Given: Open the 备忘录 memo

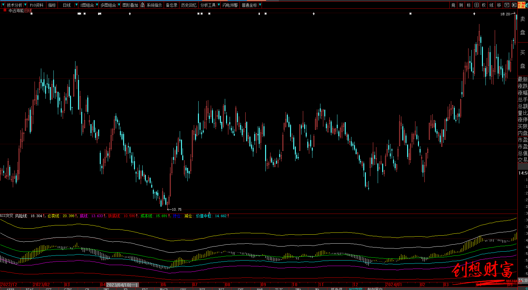Looking at the screenshot, I should (x=171, y=5).
